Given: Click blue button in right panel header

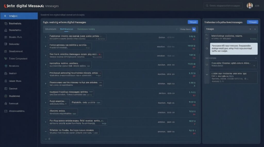Looking at the screenshot, I should coord(252,22).
